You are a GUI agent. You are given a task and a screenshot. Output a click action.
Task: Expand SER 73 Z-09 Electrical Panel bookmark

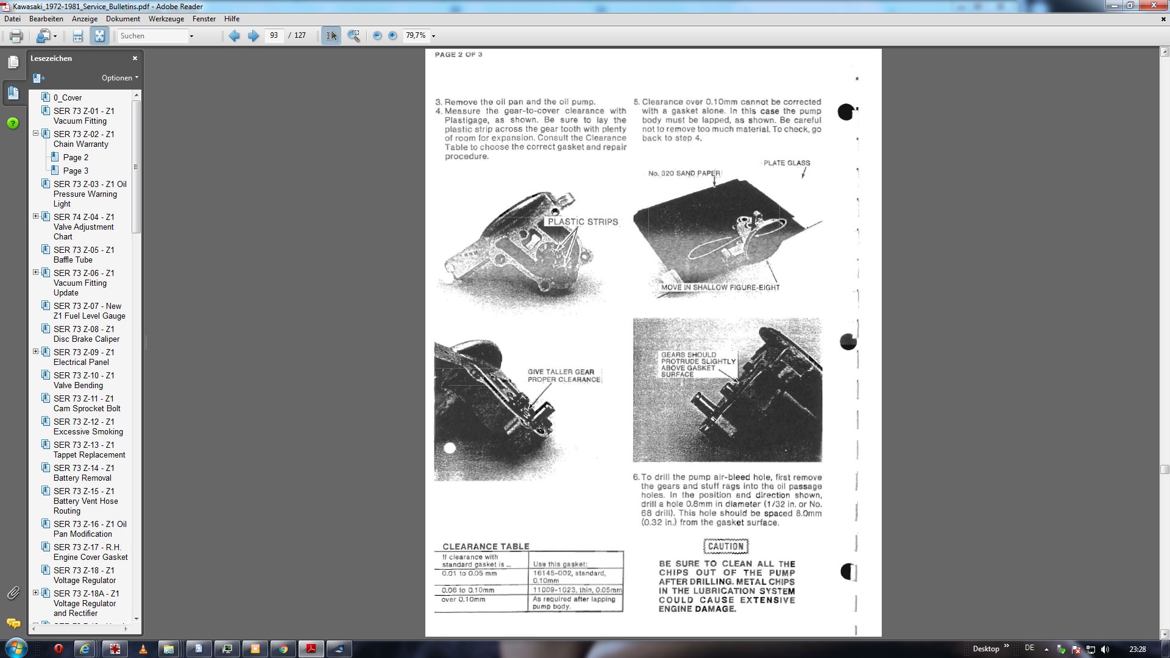click(x=35, y=352)
